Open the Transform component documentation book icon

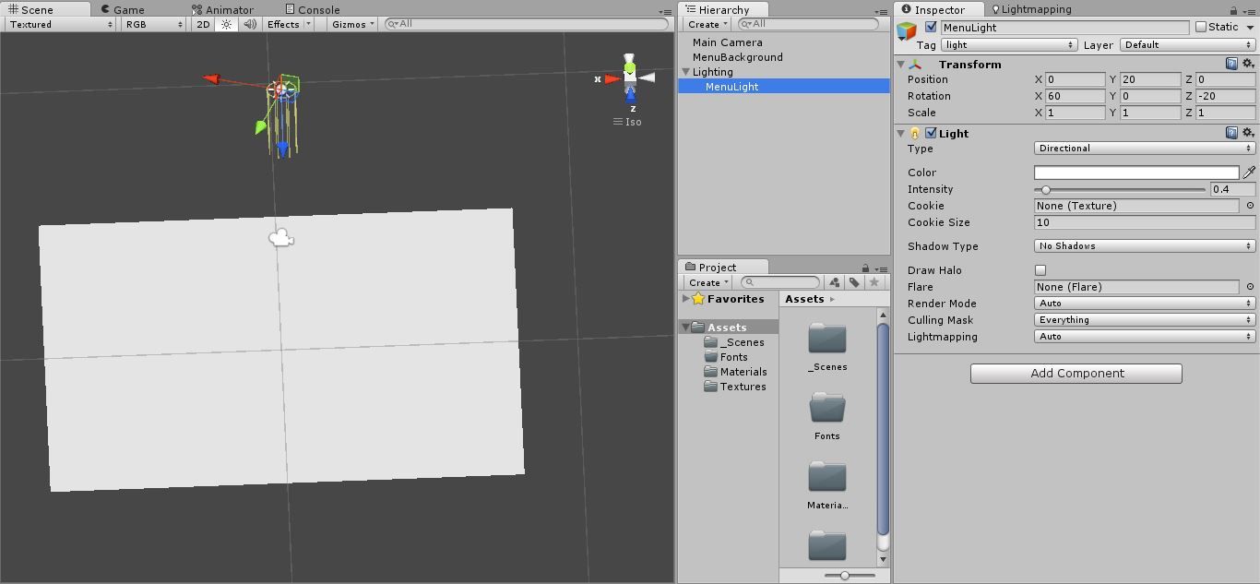1233,63
